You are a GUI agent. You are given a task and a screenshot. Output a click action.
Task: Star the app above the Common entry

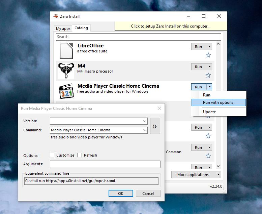click(208, 136)
